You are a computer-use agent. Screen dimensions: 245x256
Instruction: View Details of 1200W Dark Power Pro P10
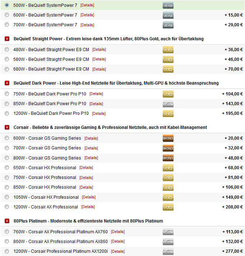tap(99, 113)
